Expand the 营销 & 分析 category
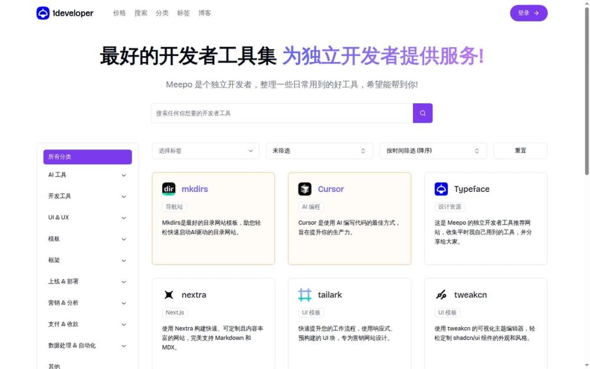 [87, 303]
